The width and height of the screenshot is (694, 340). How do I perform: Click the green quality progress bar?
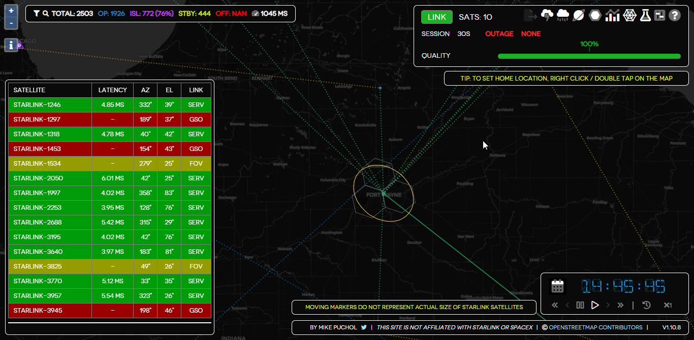(589, 56)
